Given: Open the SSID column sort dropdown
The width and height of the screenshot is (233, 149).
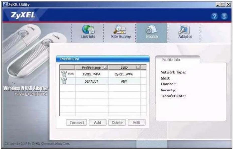Looking at the screenshot, I should (x=138, y=67).
